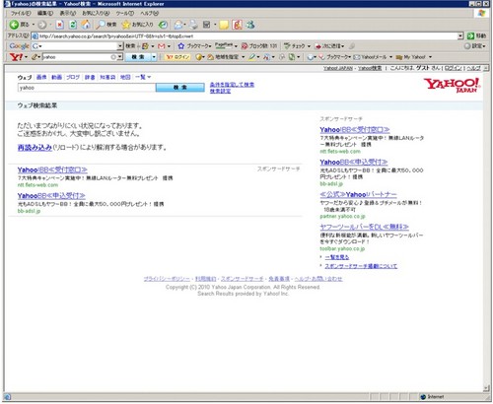Screen dimensions: 493x404
Task: Select the 画像 search tab
Action: click(41, 77)
